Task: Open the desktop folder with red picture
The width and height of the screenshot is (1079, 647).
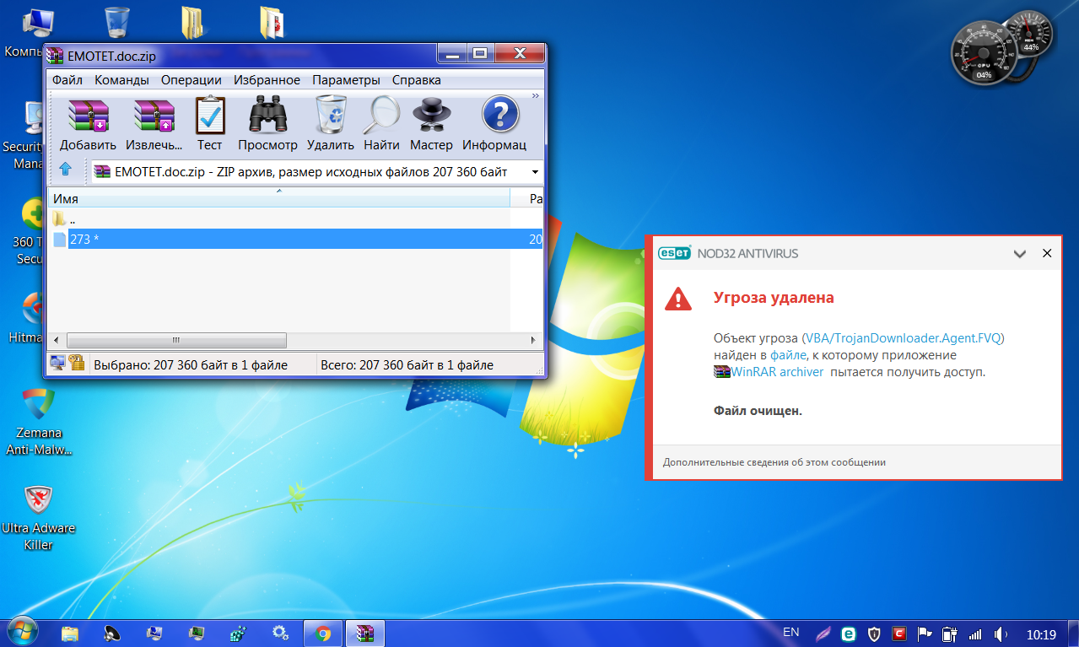Action: coord(272,22)
